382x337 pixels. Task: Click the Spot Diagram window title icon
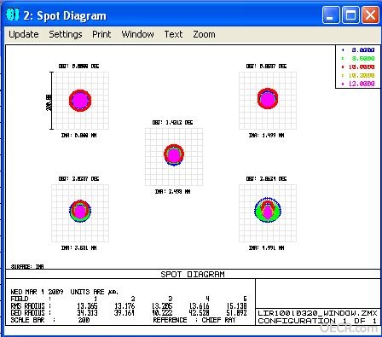click(x=12, y=15)
